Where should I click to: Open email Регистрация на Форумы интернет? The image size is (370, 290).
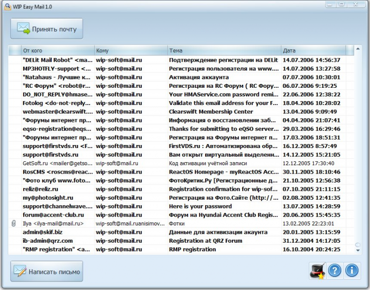coord(181,137)
